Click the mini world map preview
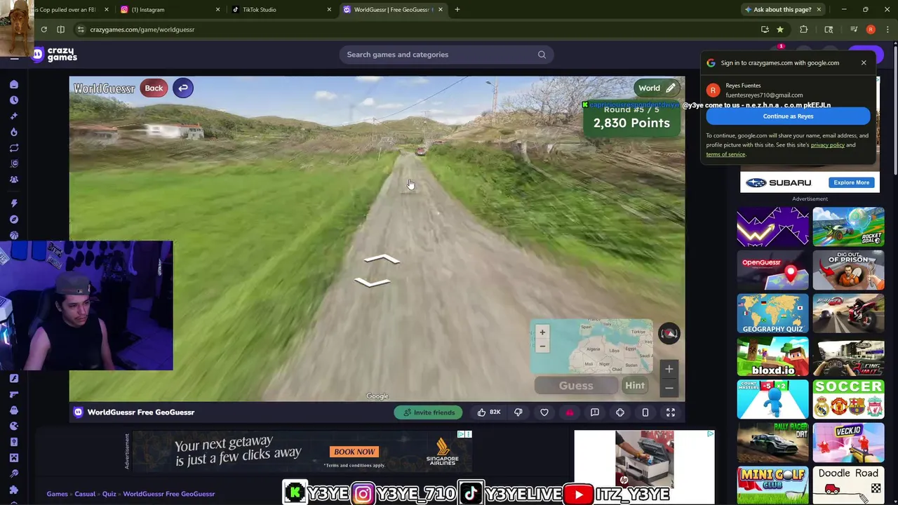This screenshot has width=898, height=505. 591,347
